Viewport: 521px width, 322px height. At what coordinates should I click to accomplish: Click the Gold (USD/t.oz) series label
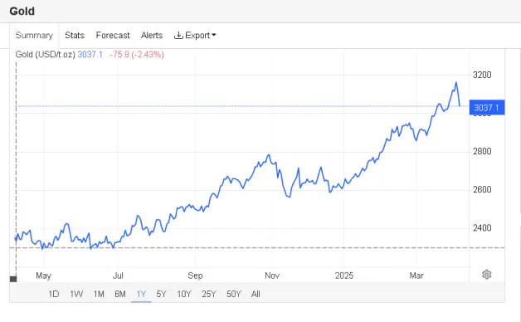click(45, 55)
